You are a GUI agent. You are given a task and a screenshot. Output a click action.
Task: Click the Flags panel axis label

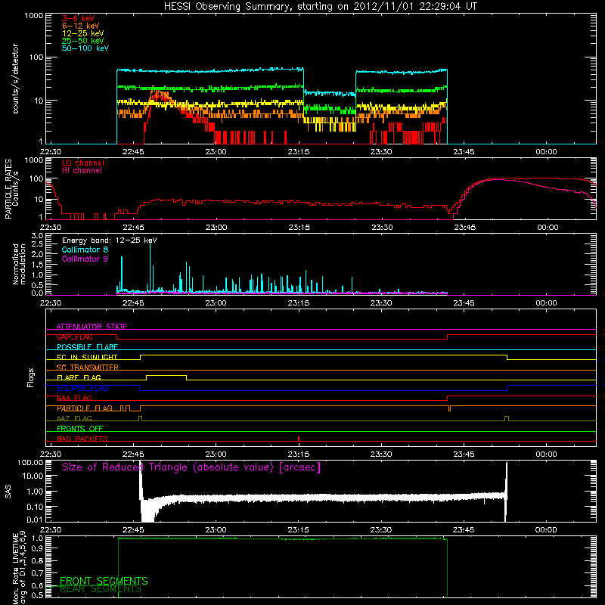tap(31, 377)
